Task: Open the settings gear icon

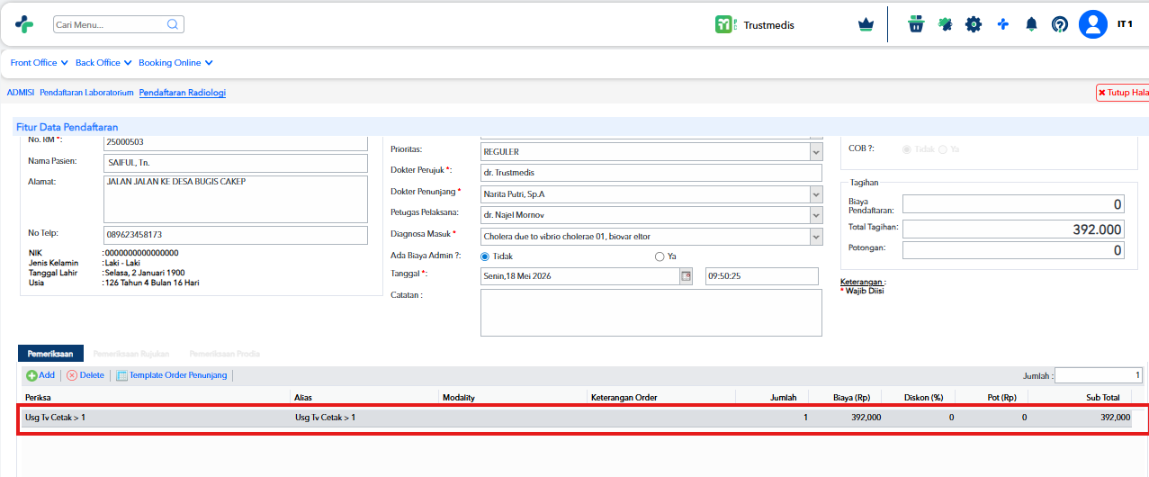Action: (x=974, y=24)
